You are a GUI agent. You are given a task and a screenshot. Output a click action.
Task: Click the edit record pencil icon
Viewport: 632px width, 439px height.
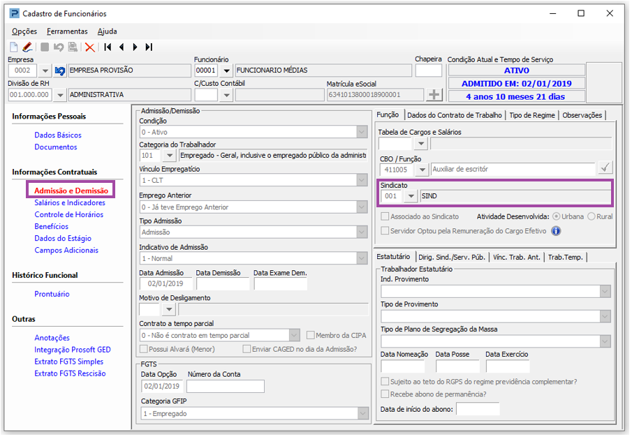(x=27, y=47)
